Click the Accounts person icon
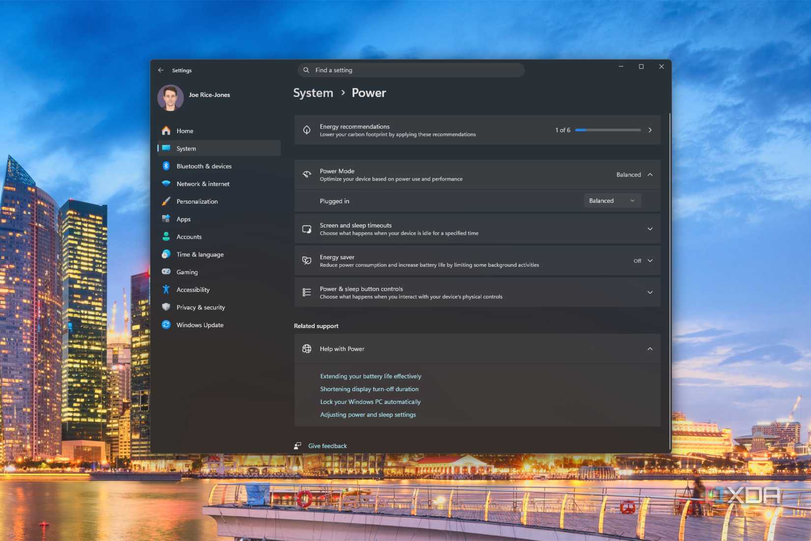This screenshot has height=541, width=811. pyautogui.click(x=166, y=237)
